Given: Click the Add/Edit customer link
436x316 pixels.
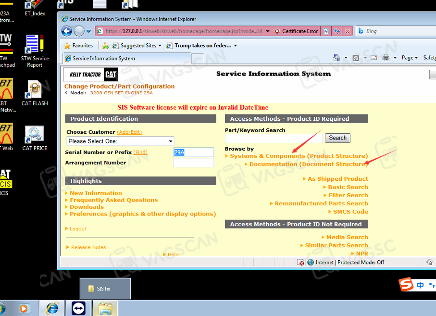Looking at the screenshot, I should [x=129, y=132].
